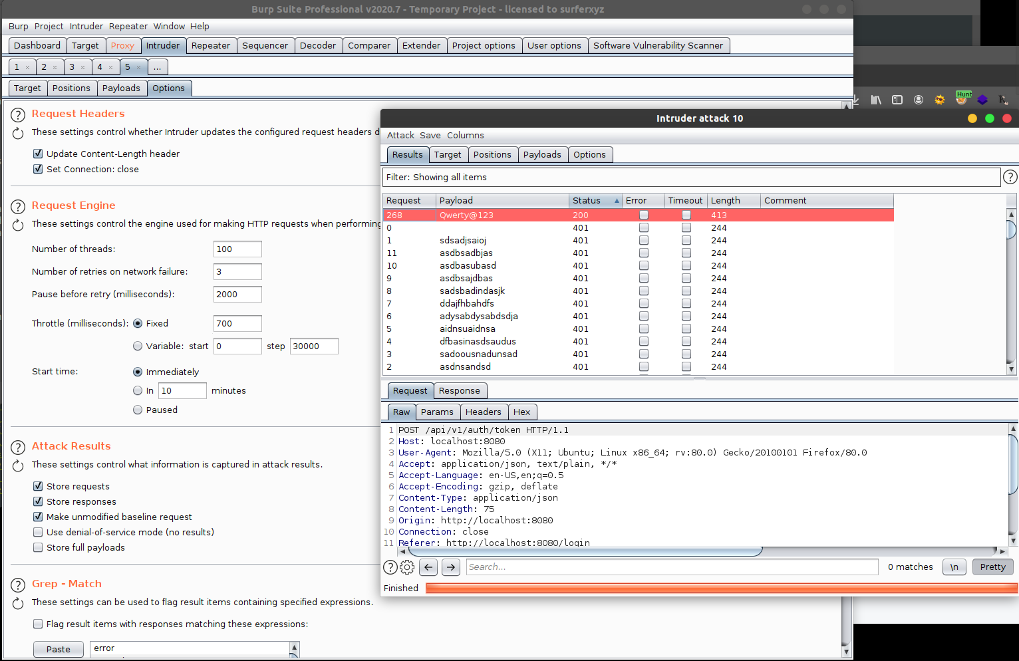
Task: Open help for Grep - Match section
Action: point(18,585)
